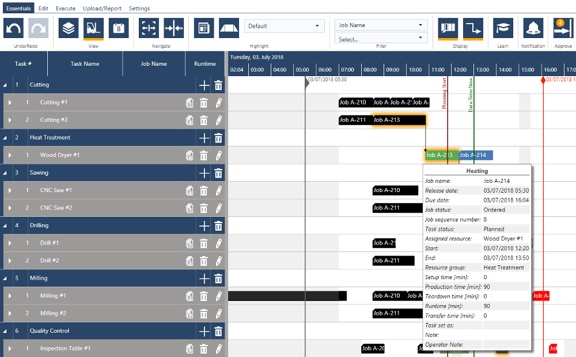Viewport: 576px width, 357px height.
Task: Click the Undo arrow icon
Action: tap(14, 28)
